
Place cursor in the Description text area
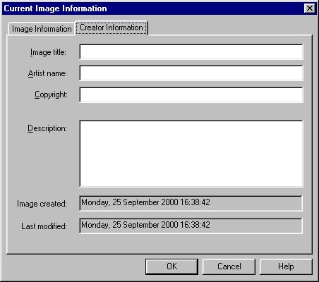pyautogui.click(x=191, y=154)
